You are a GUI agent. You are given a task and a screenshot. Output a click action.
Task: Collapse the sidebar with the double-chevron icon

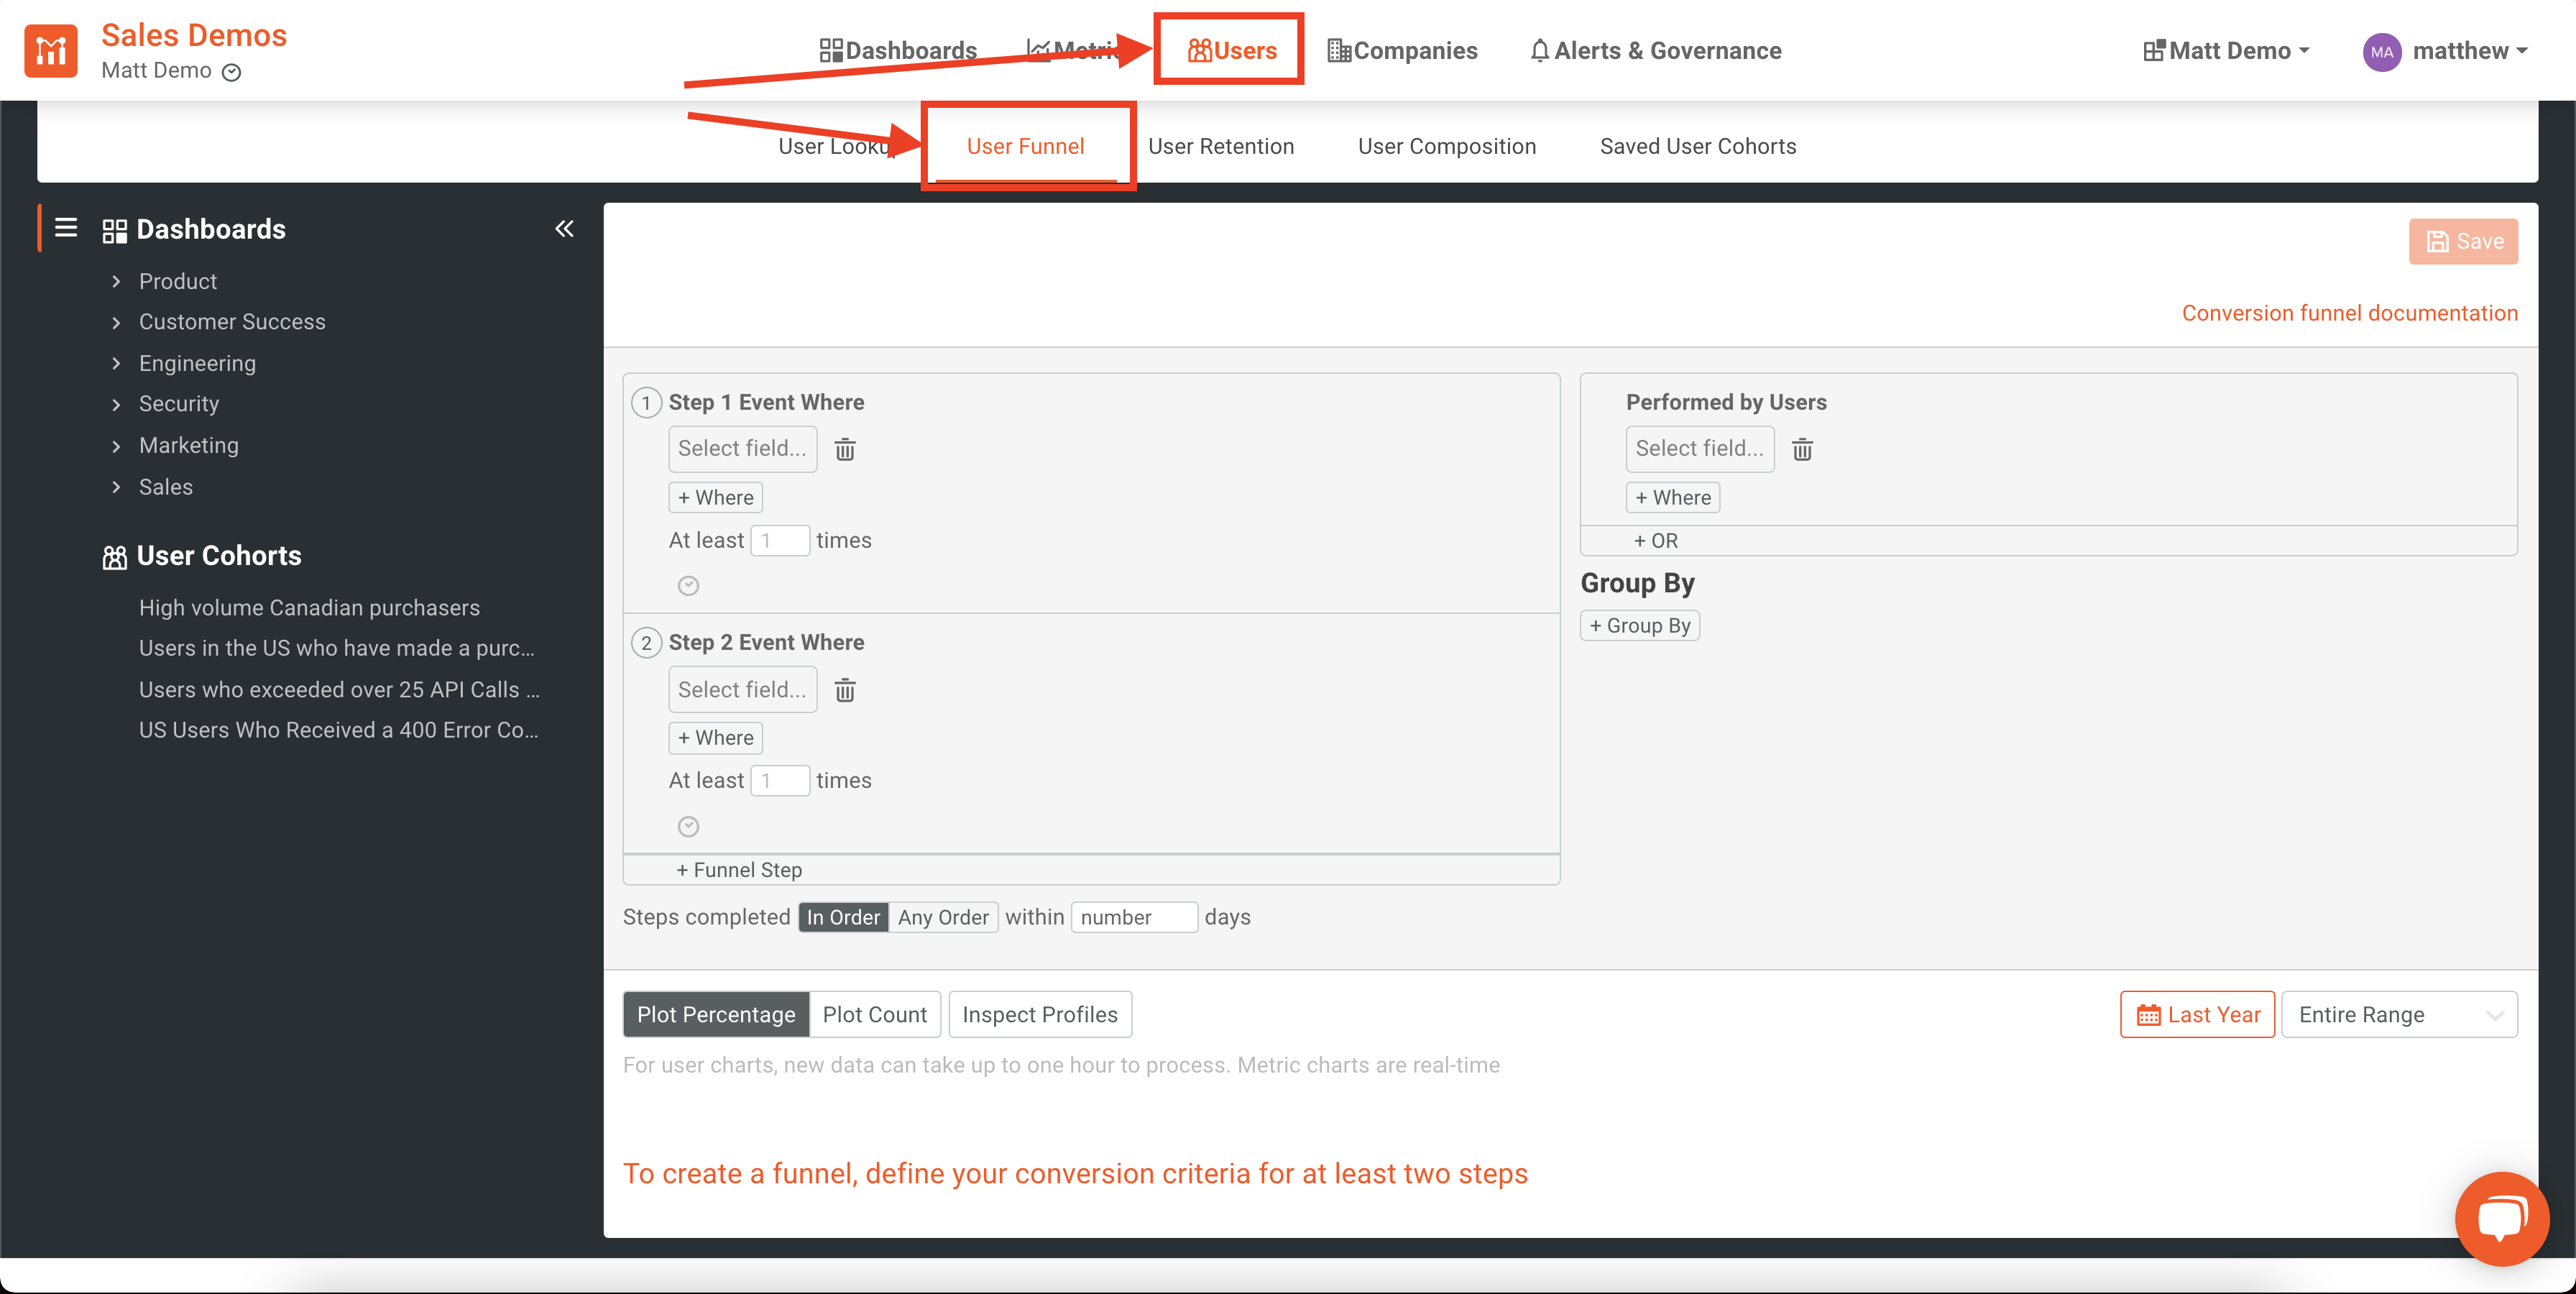coord(564,229)
